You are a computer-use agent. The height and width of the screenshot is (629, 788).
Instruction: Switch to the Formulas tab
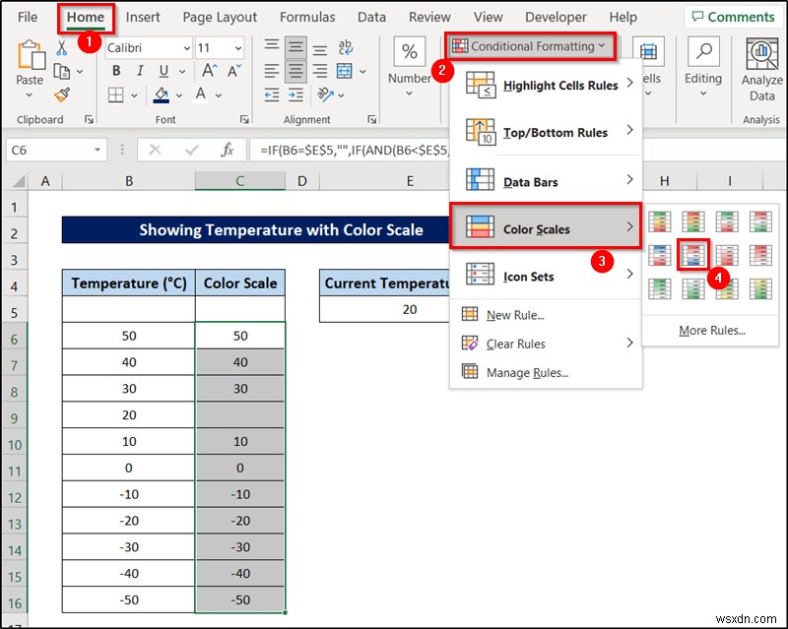[307, 17]
